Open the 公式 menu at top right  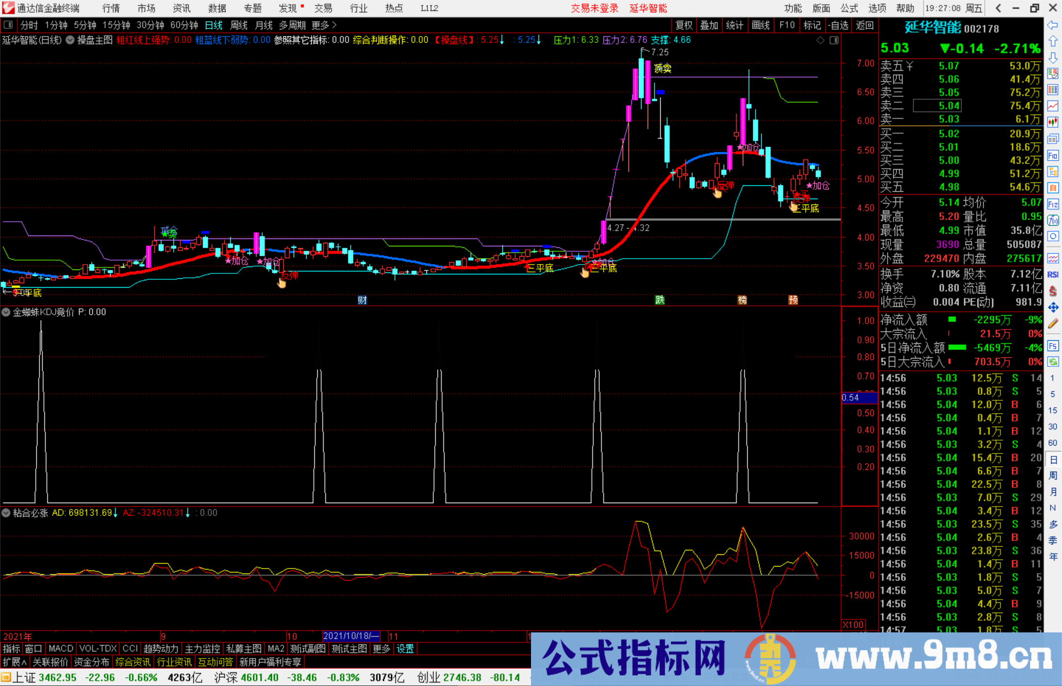pyautogui.click(x=849, y=8)
